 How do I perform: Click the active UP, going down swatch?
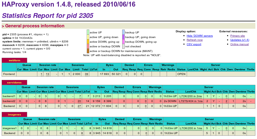coord(88,37)
